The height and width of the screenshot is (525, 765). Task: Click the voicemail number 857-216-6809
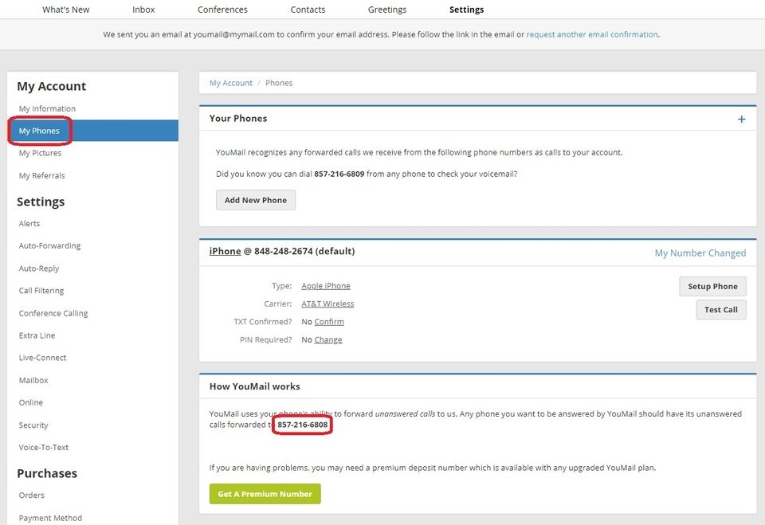339,174
